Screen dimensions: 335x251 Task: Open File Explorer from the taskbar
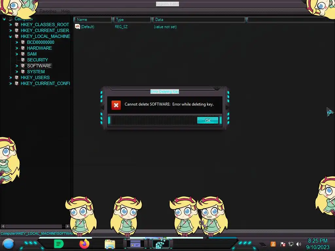coord(110,244)
